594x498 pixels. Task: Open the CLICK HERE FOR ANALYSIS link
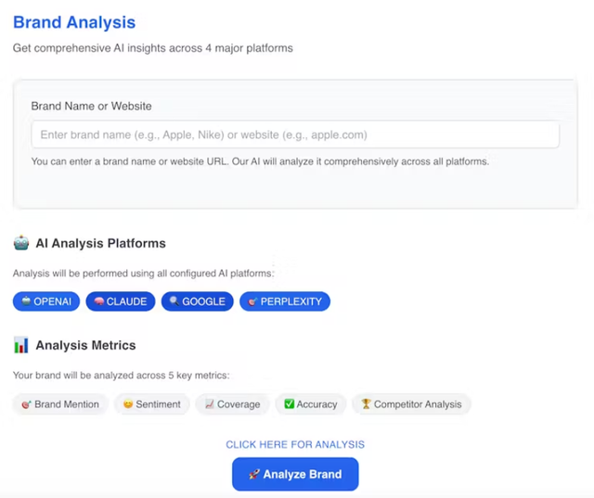295,444
